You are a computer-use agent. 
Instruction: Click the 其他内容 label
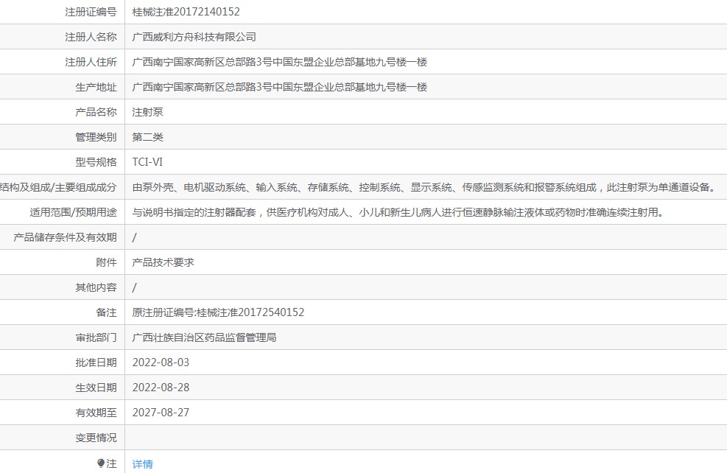point(96,287)
